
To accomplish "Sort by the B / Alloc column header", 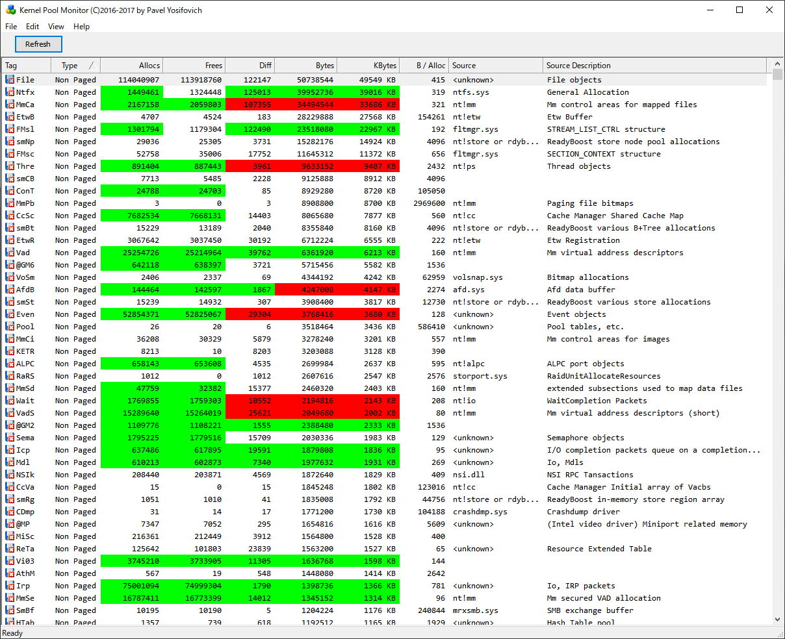I will pyautogui.click(x=424, y=66).
